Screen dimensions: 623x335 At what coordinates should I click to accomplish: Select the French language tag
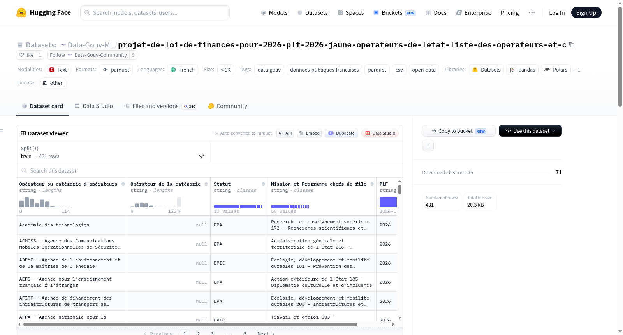coord(183,70)
